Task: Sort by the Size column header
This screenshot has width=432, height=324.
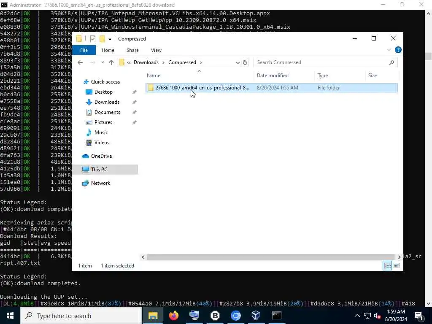Action: (373, 76)
